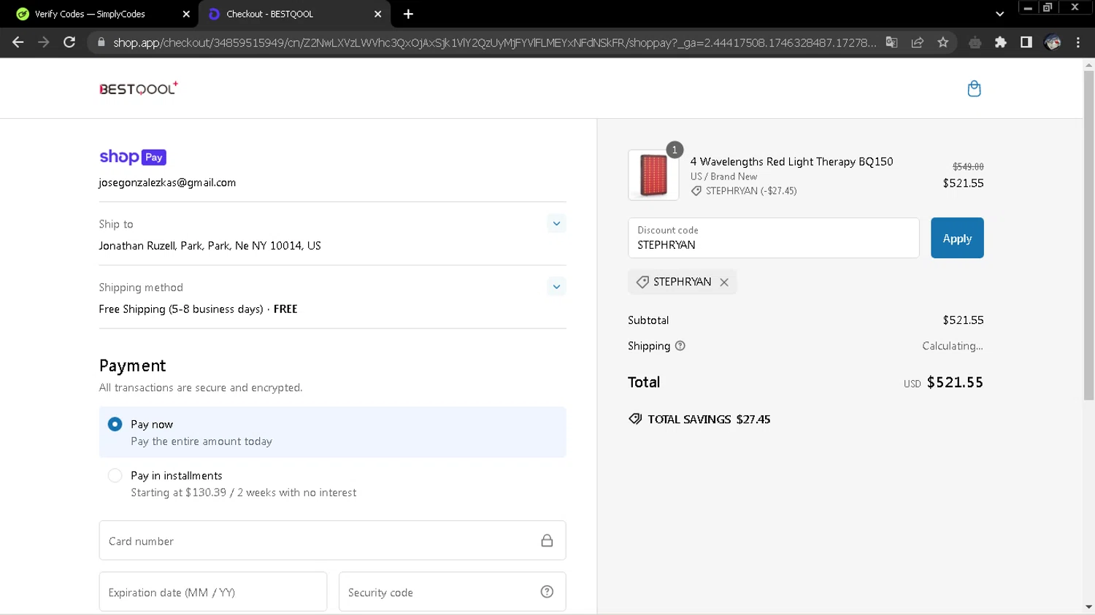Click the shipping address Jonathan Ruzell text
Viewport: 1095px width, 615px height.
(210, 246)
